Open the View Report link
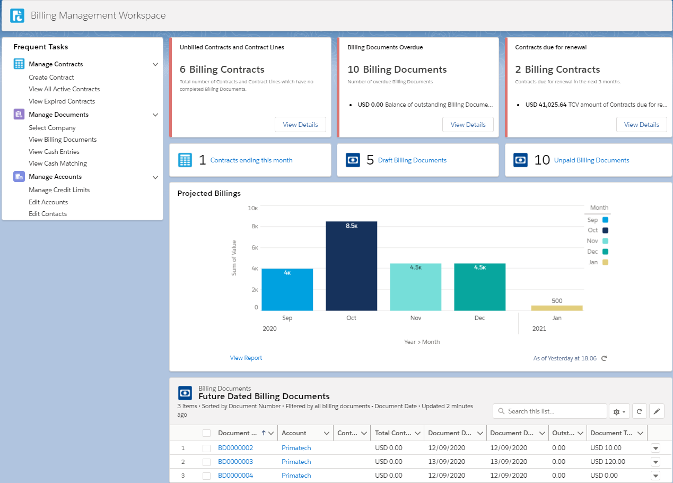Screen dimensions: 673x483 (x=246, y=358)
